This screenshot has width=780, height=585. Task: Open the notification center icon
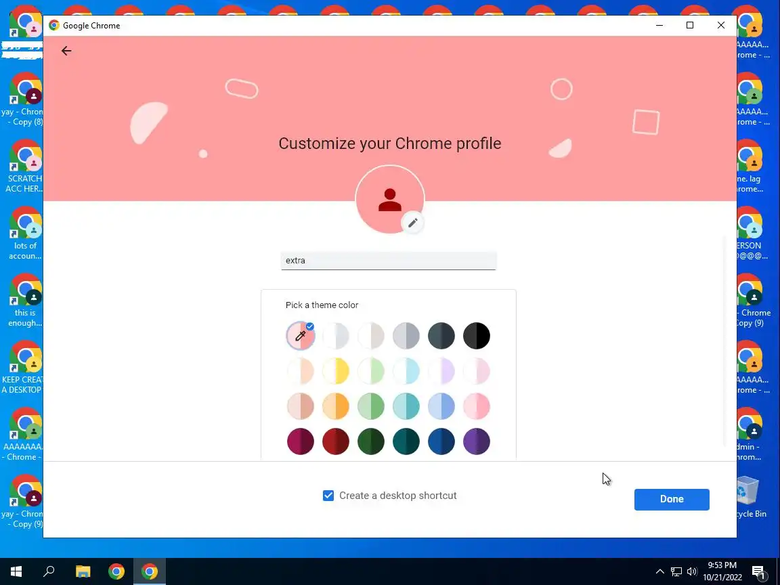758,572
